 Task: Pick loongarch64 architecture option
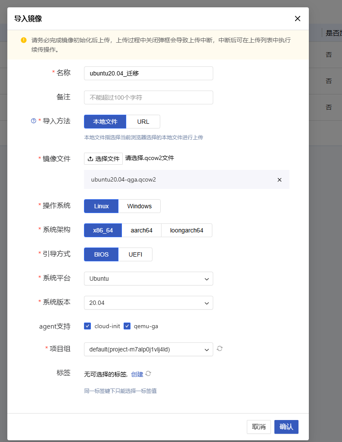point(187,230)
